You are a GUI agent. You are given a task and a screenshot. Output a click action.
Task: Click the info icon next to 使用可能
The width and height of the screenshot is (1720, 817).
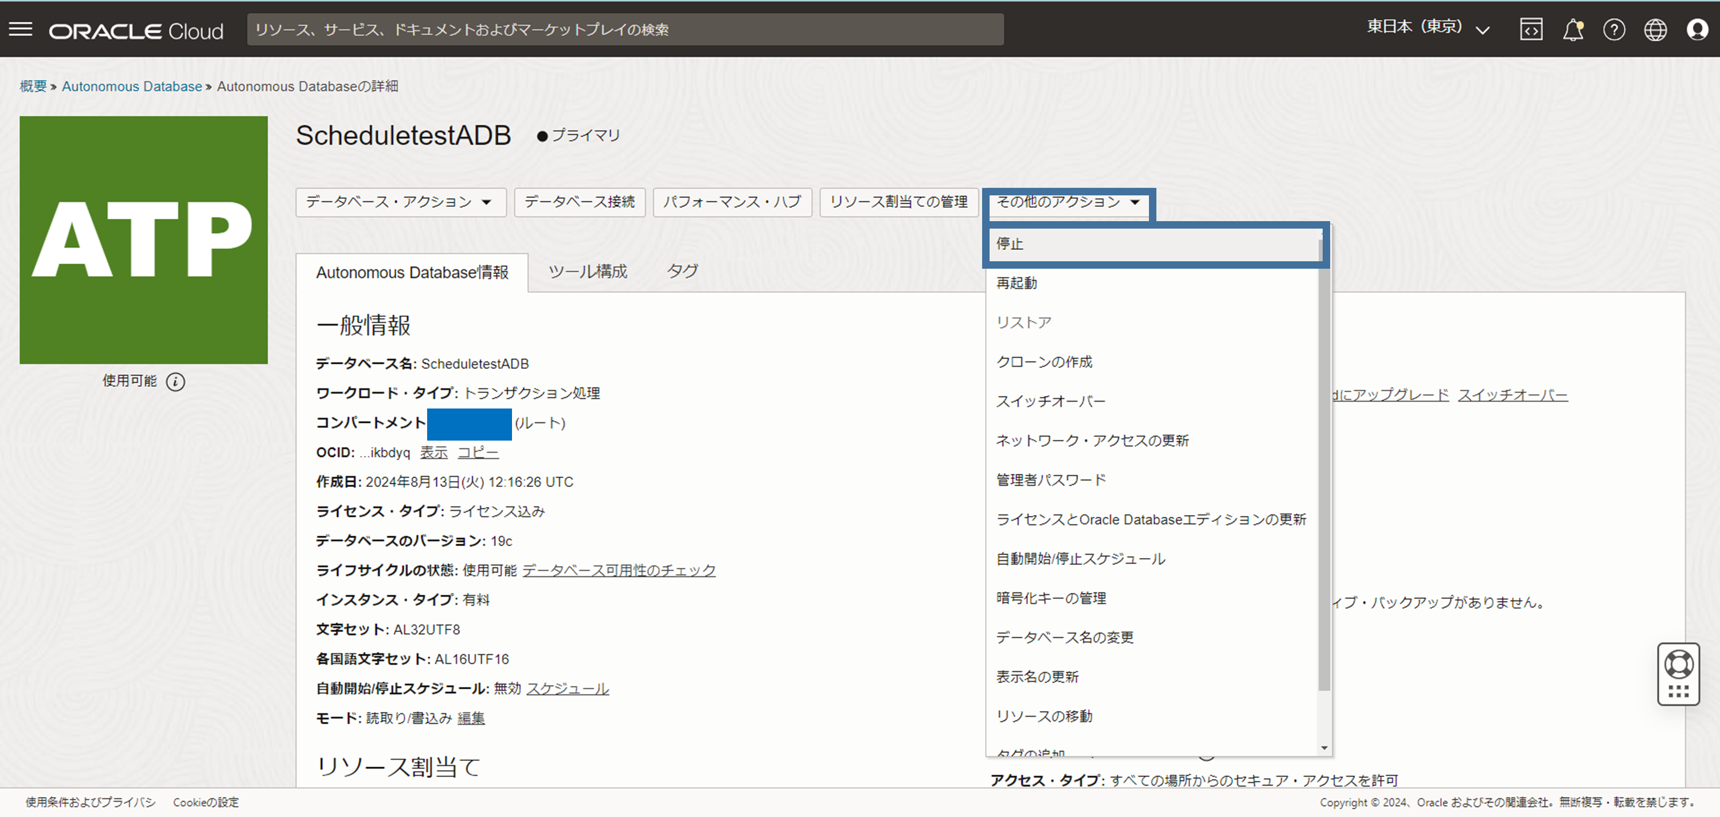pos(175,382)
